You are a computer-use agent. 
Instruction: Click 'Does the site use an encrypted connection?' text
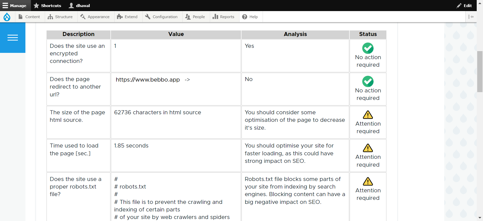[x=77, y=54]
